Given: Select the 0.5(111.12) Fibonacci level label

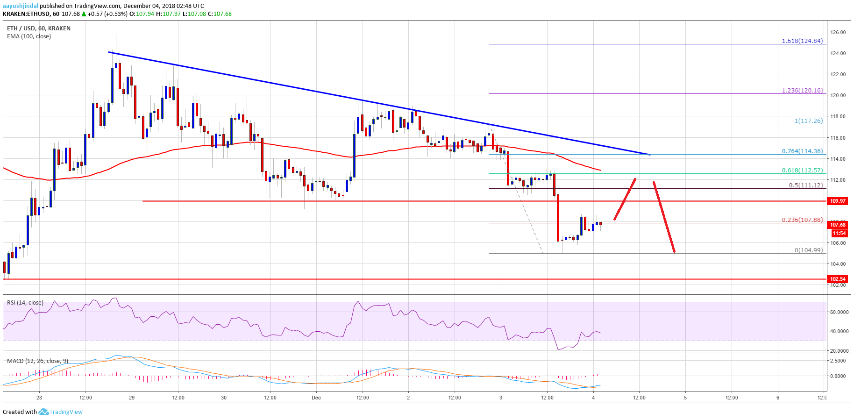Looking at the screenshot, I should [x=805, y=185].
